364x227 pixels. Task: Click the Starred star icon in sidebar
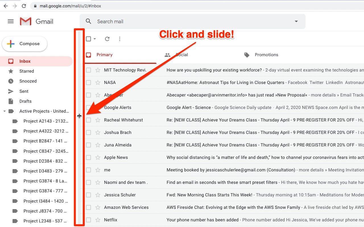coord(11,71)
